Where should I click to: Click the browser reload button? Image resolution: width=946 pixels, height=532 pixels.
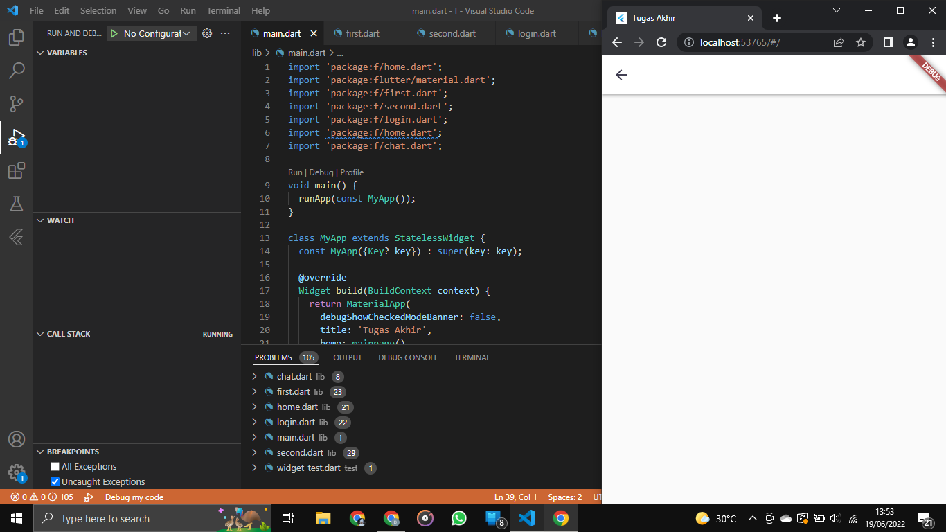tap(661, 42)
